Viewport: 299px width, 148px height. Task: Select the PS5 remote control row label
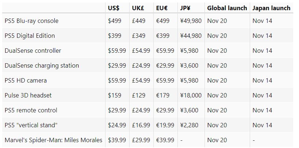[x=31, y=110]
